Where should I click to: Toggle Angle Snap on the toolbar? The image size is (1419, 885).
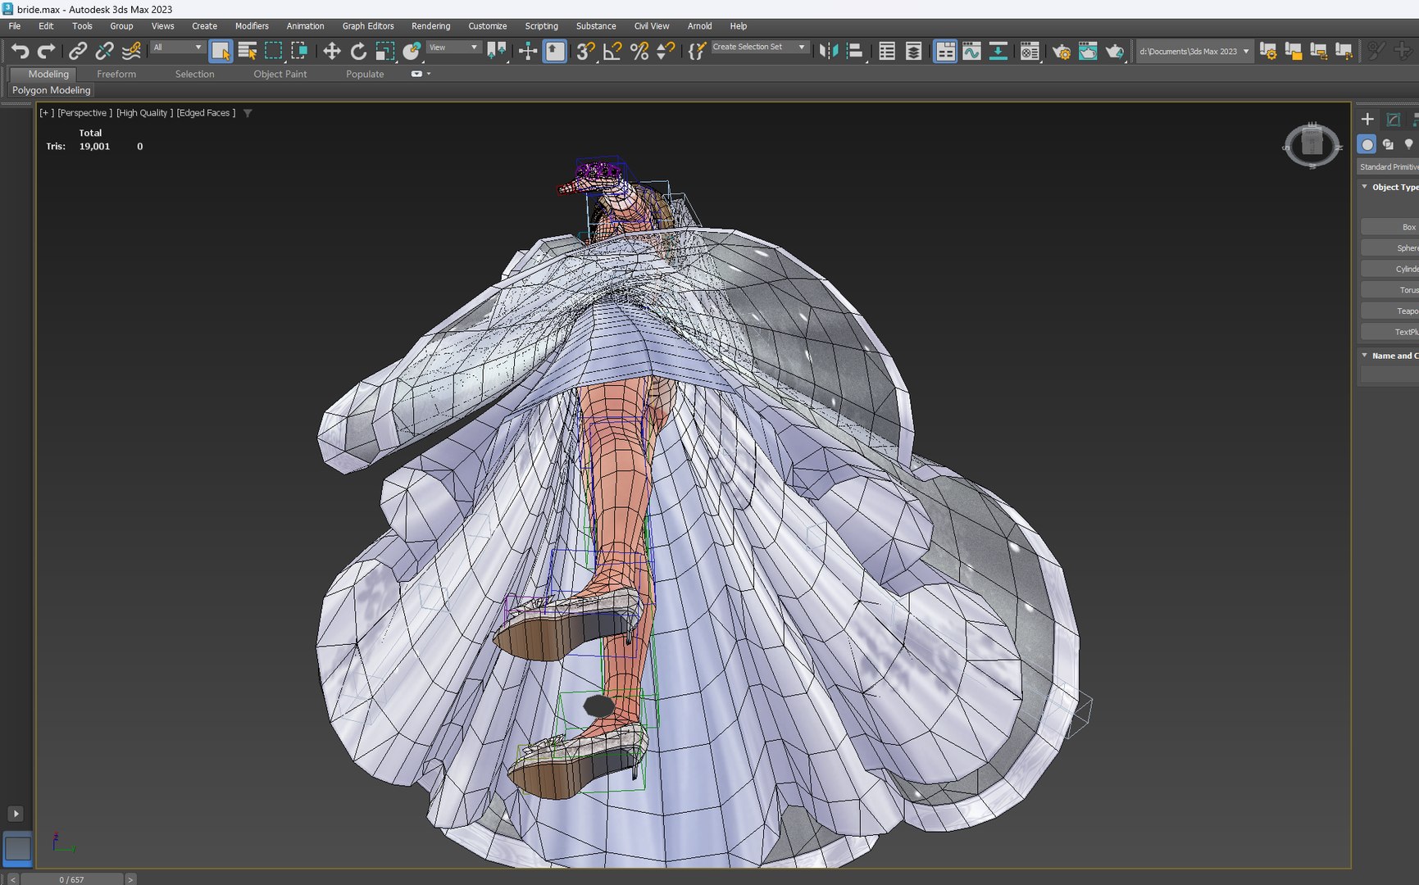pos(612,52)
